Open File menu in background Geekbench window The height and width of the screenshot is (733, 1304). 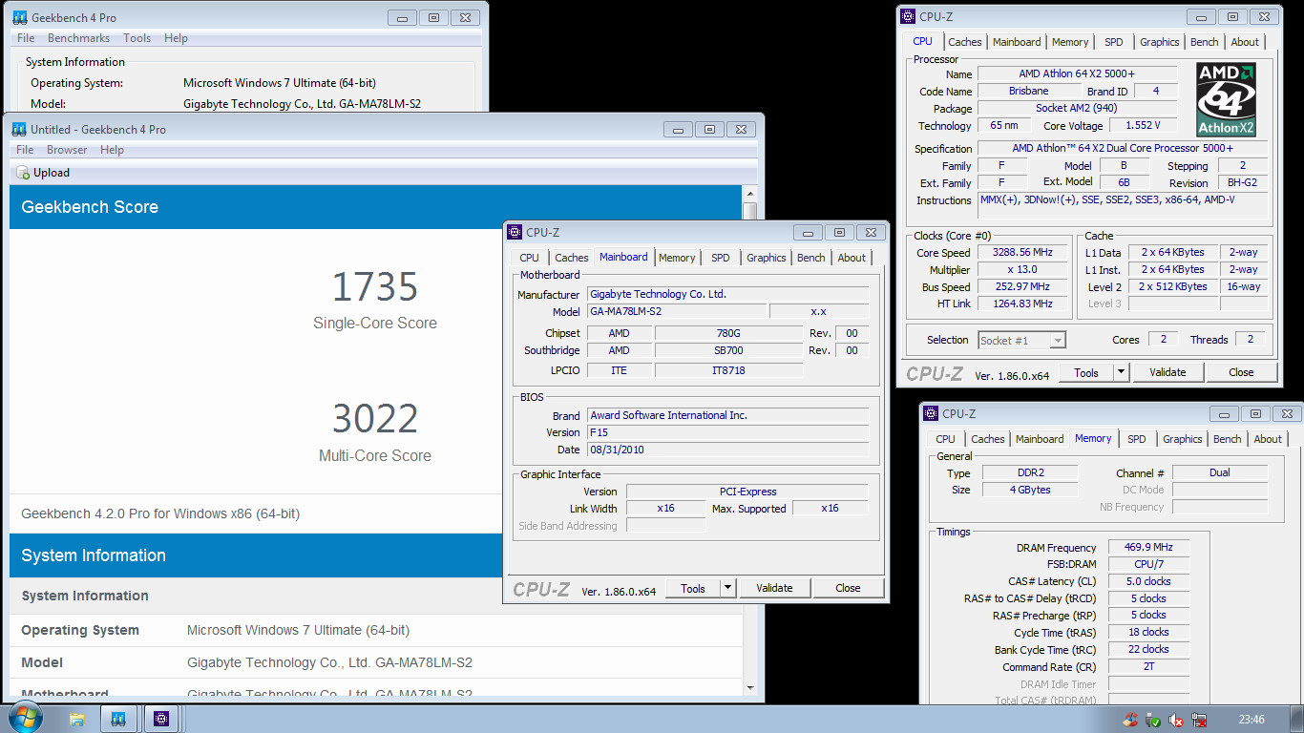[26, 38]
